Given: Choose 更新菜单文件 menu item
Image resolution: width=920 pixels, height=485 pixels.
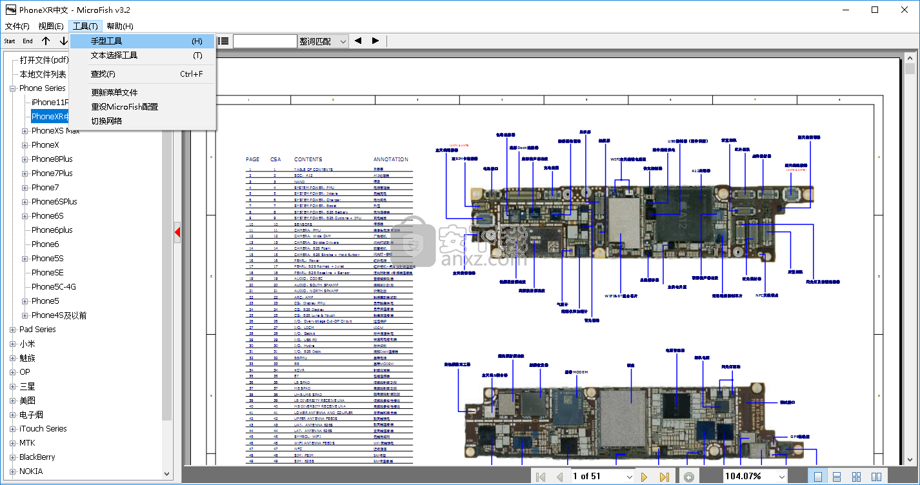Looking at the screenshot, I should click(x=142, y=93).
